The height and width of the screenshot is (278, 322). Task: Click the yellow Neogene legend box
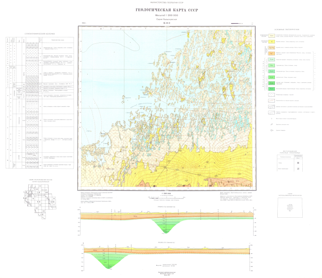[x=272, y=41]
